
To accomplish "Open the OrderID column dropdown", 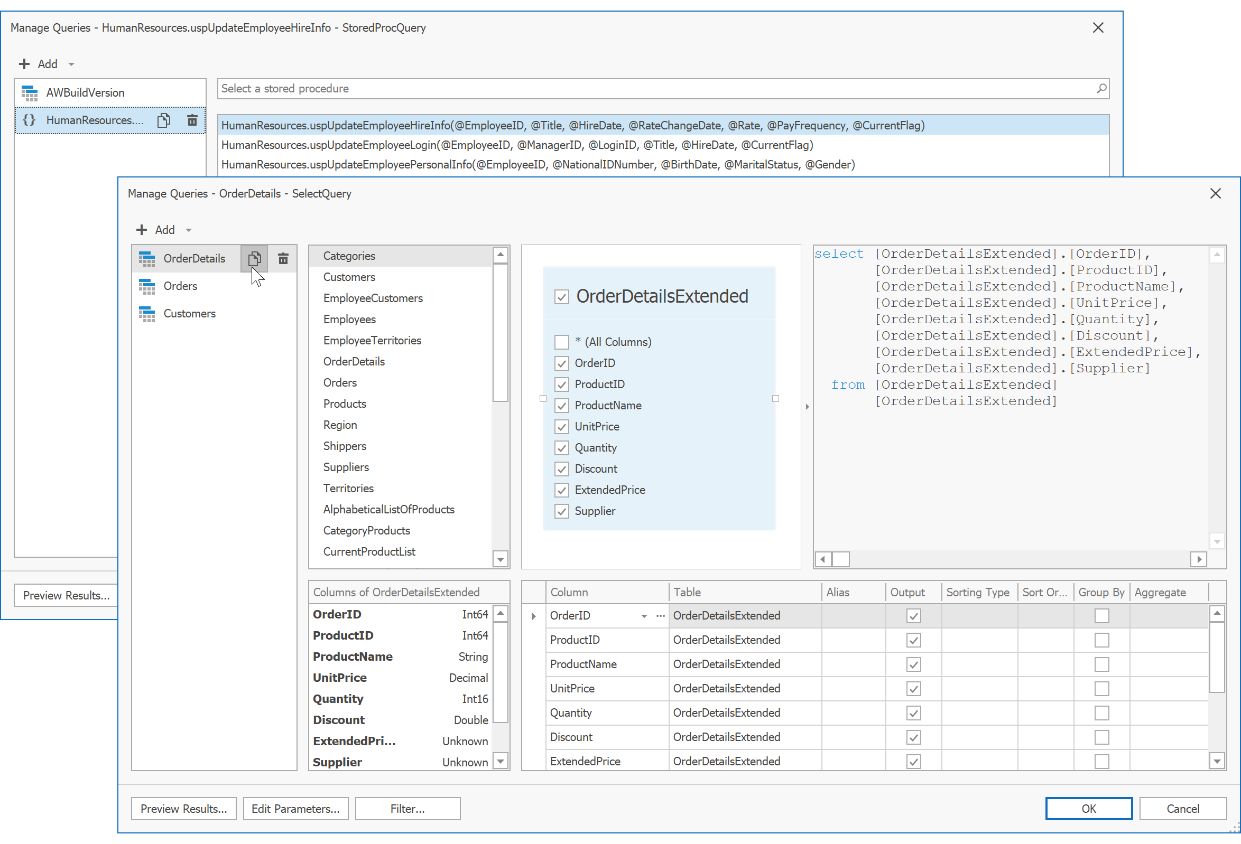I will pyautogui.click(x=643, y=616).
